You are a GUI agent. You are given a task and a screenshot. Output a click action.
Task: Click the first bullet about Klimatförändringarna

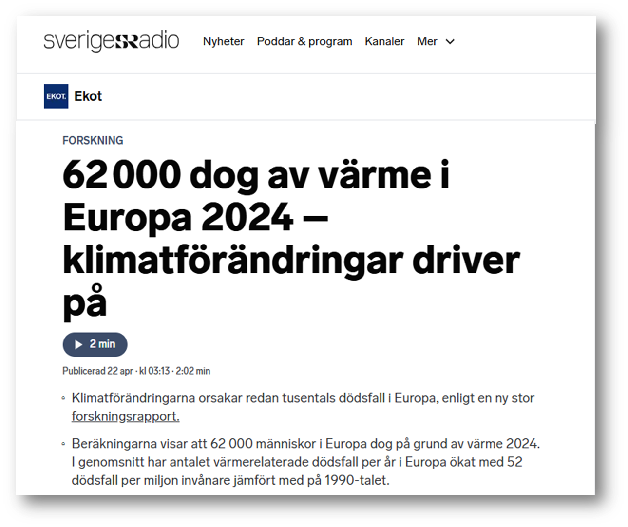[x=303, y=398]
